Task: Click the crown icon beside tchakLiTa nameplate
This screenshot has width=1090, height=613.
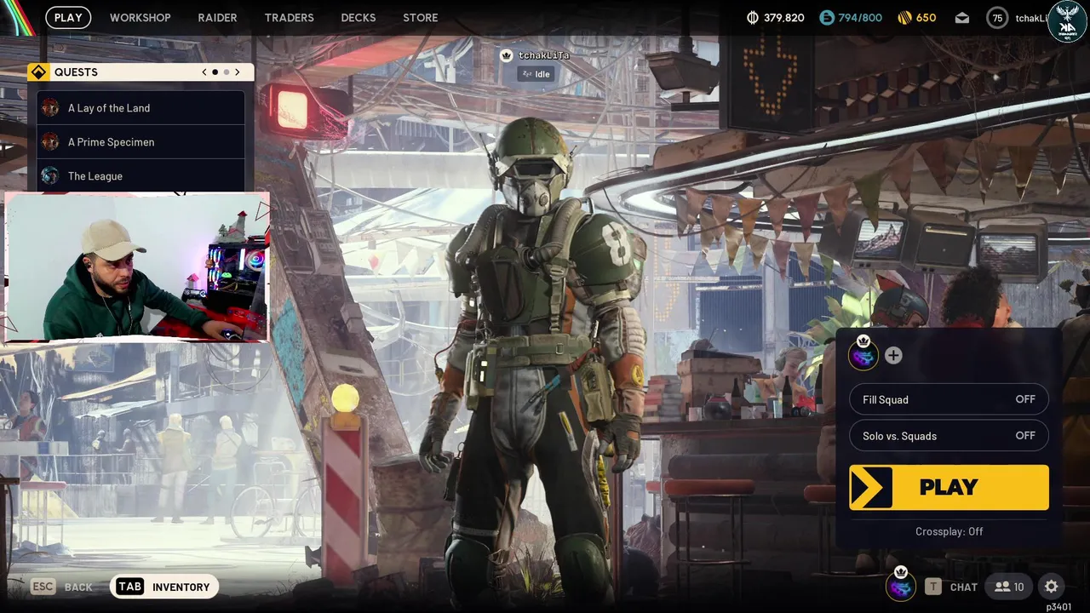Action: point(507,55)
